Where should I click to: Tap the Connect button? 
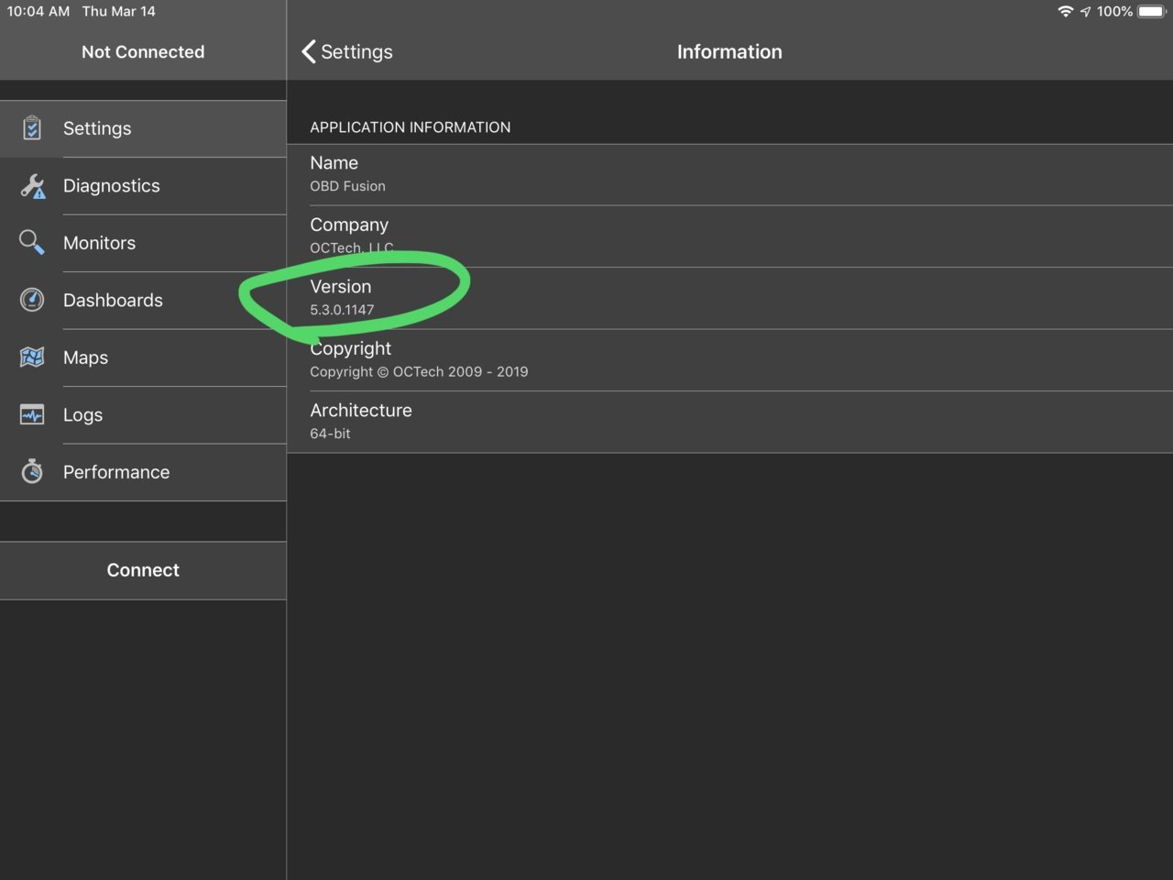pos(143,570)
